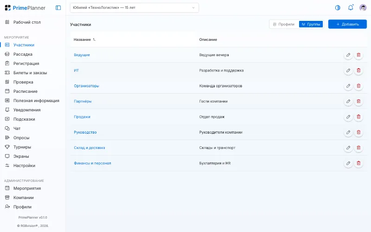
Task: Open the Руководство group link
Action: (85, 132)
